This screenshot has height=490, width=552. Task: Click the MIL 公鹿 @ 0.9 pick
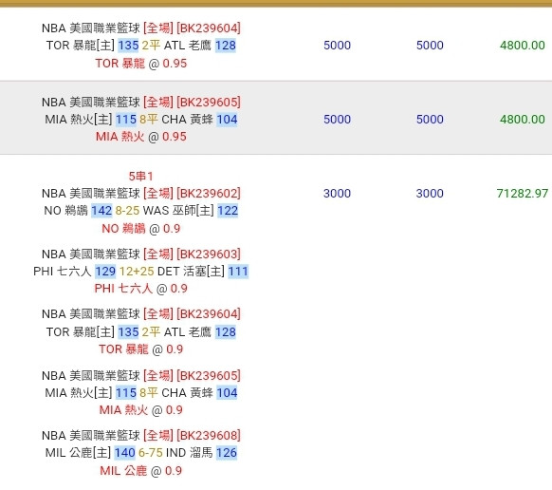[x=140, y=470]
